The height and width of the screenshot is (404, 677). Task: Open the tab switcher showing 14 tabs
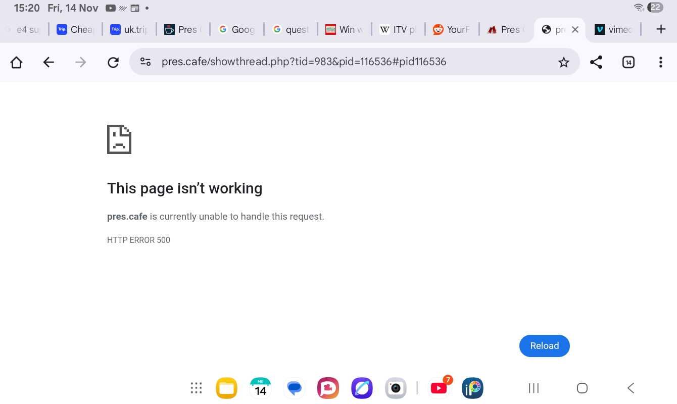click(628, 62)
